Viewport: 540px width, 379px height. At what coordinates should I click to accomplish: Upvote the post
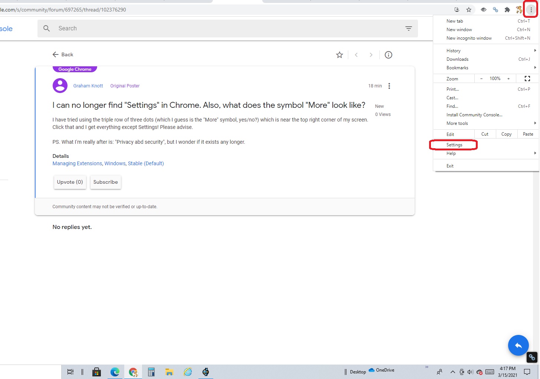(70, 182)
